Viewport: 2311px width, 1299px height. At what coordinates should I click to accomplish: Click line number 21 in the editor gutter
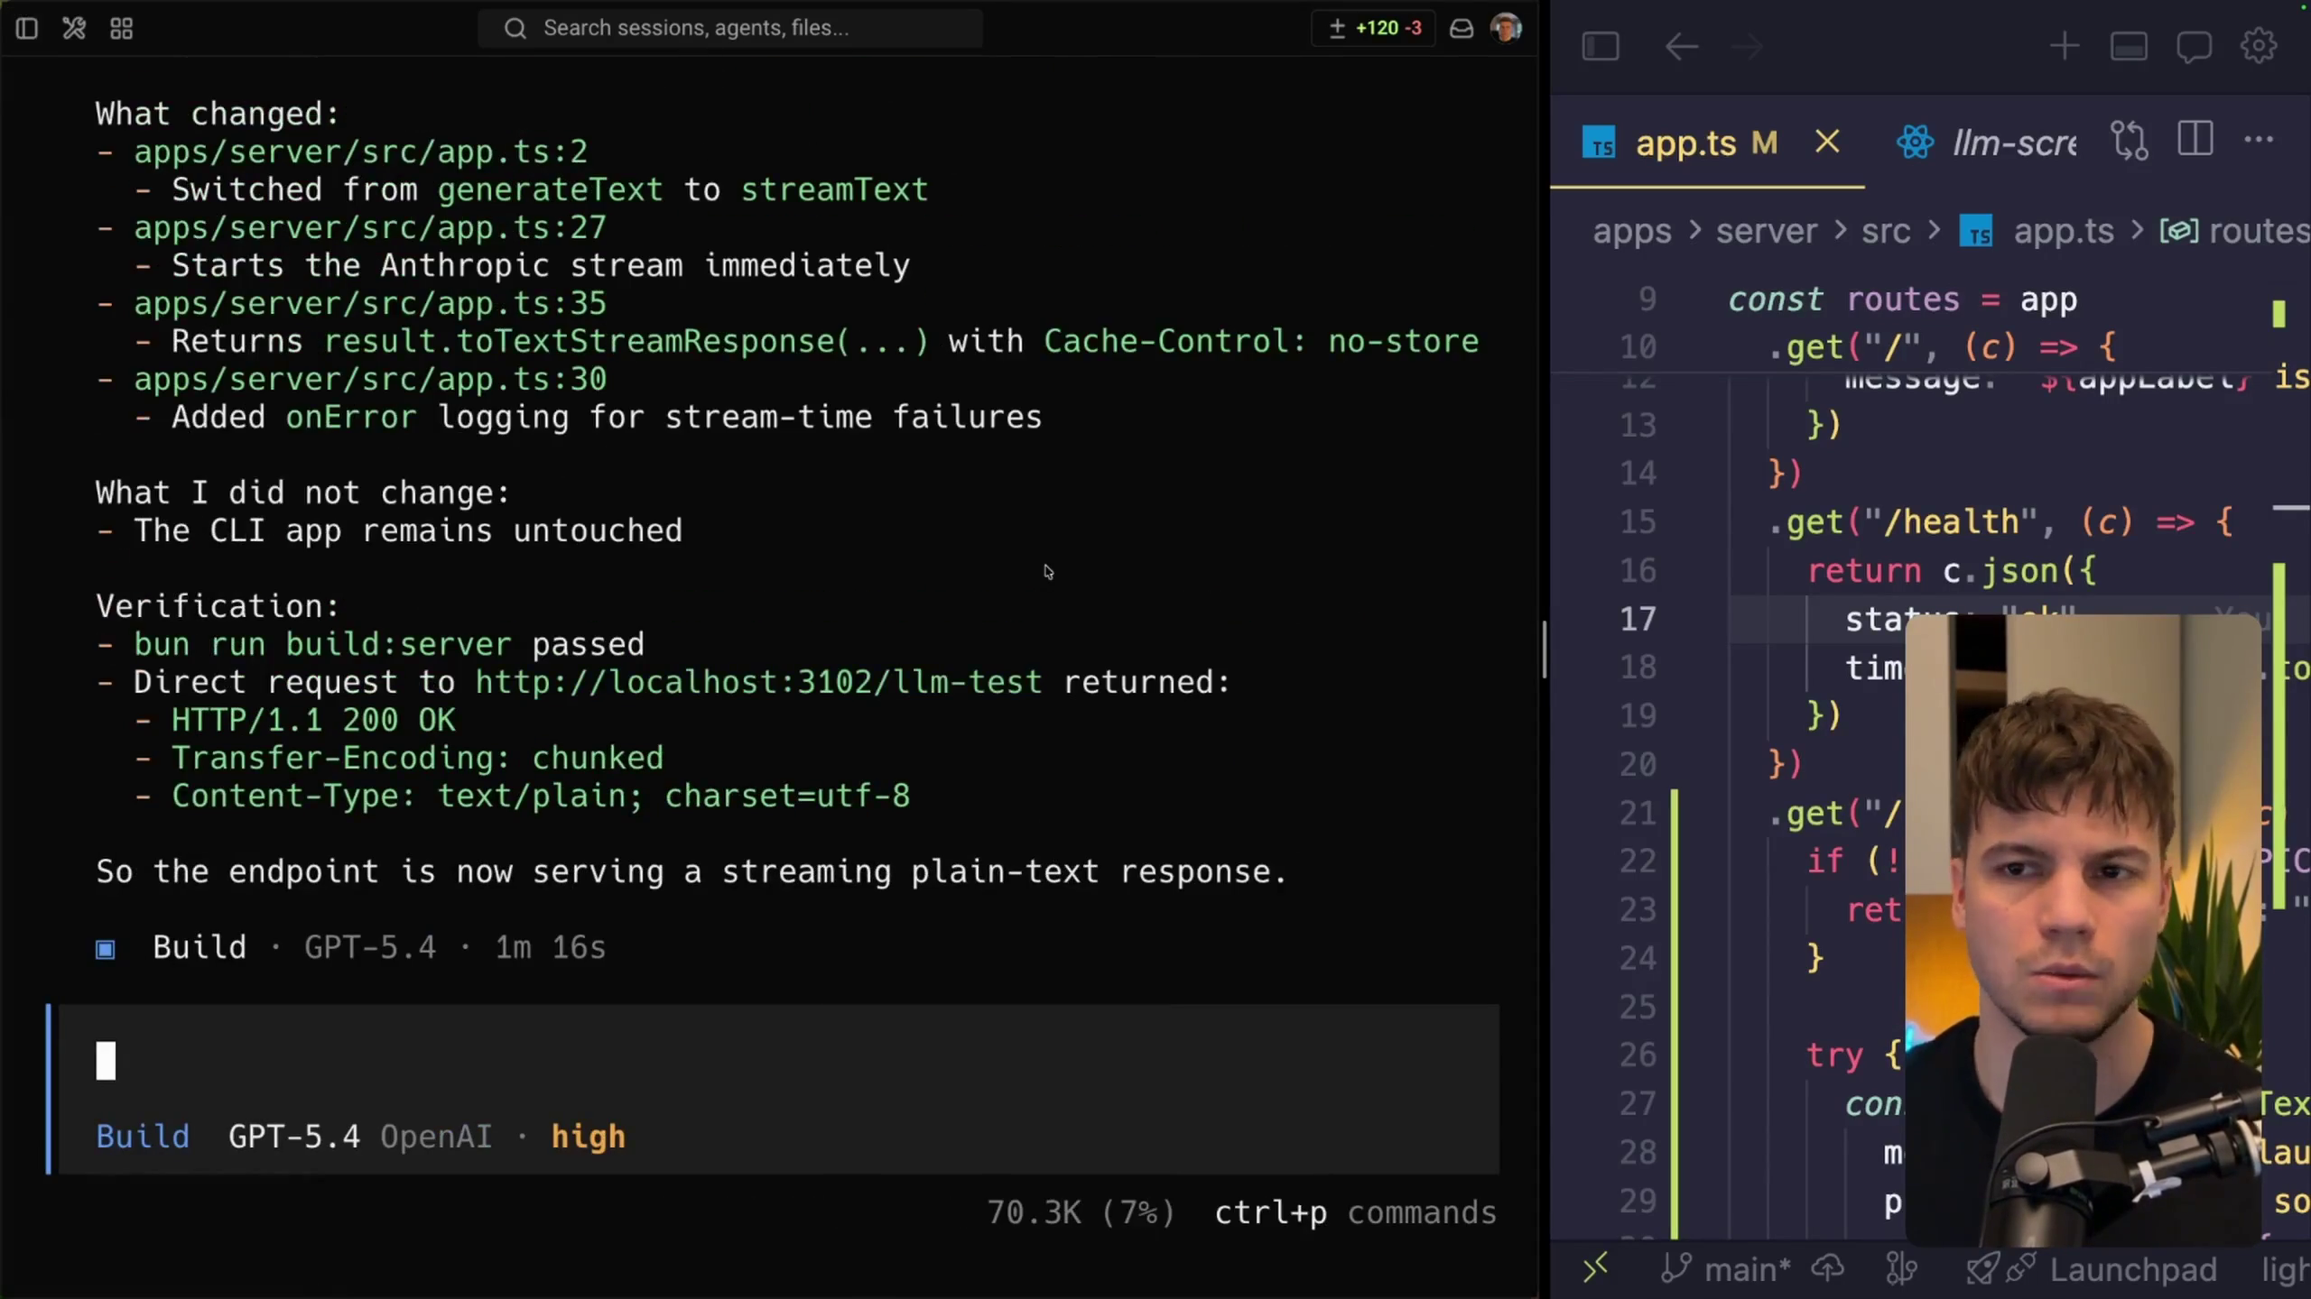[x=1638, y=814]
